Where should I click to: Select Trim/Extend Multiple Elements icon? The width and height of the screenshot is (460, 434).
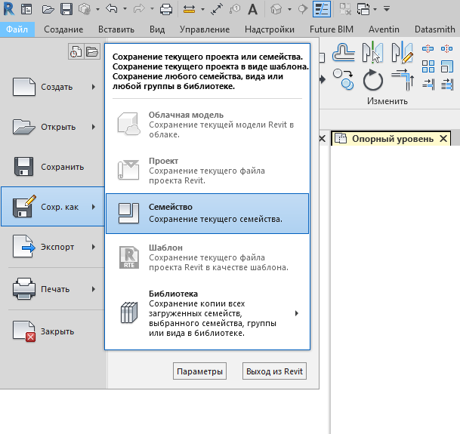[x=447, y=85]
